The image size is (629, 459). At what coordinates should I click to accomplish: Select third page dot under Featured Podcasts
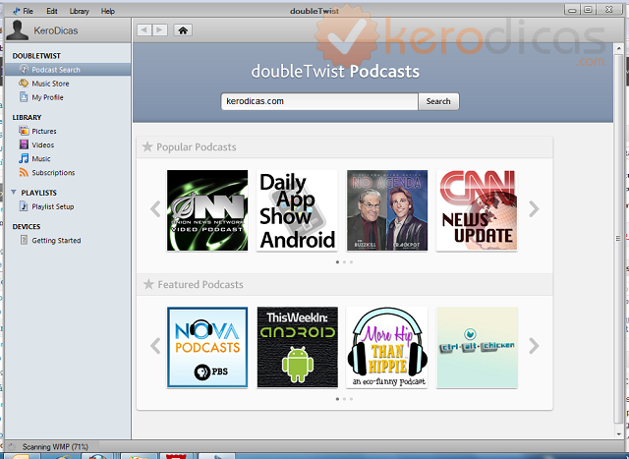click(351, 399)
